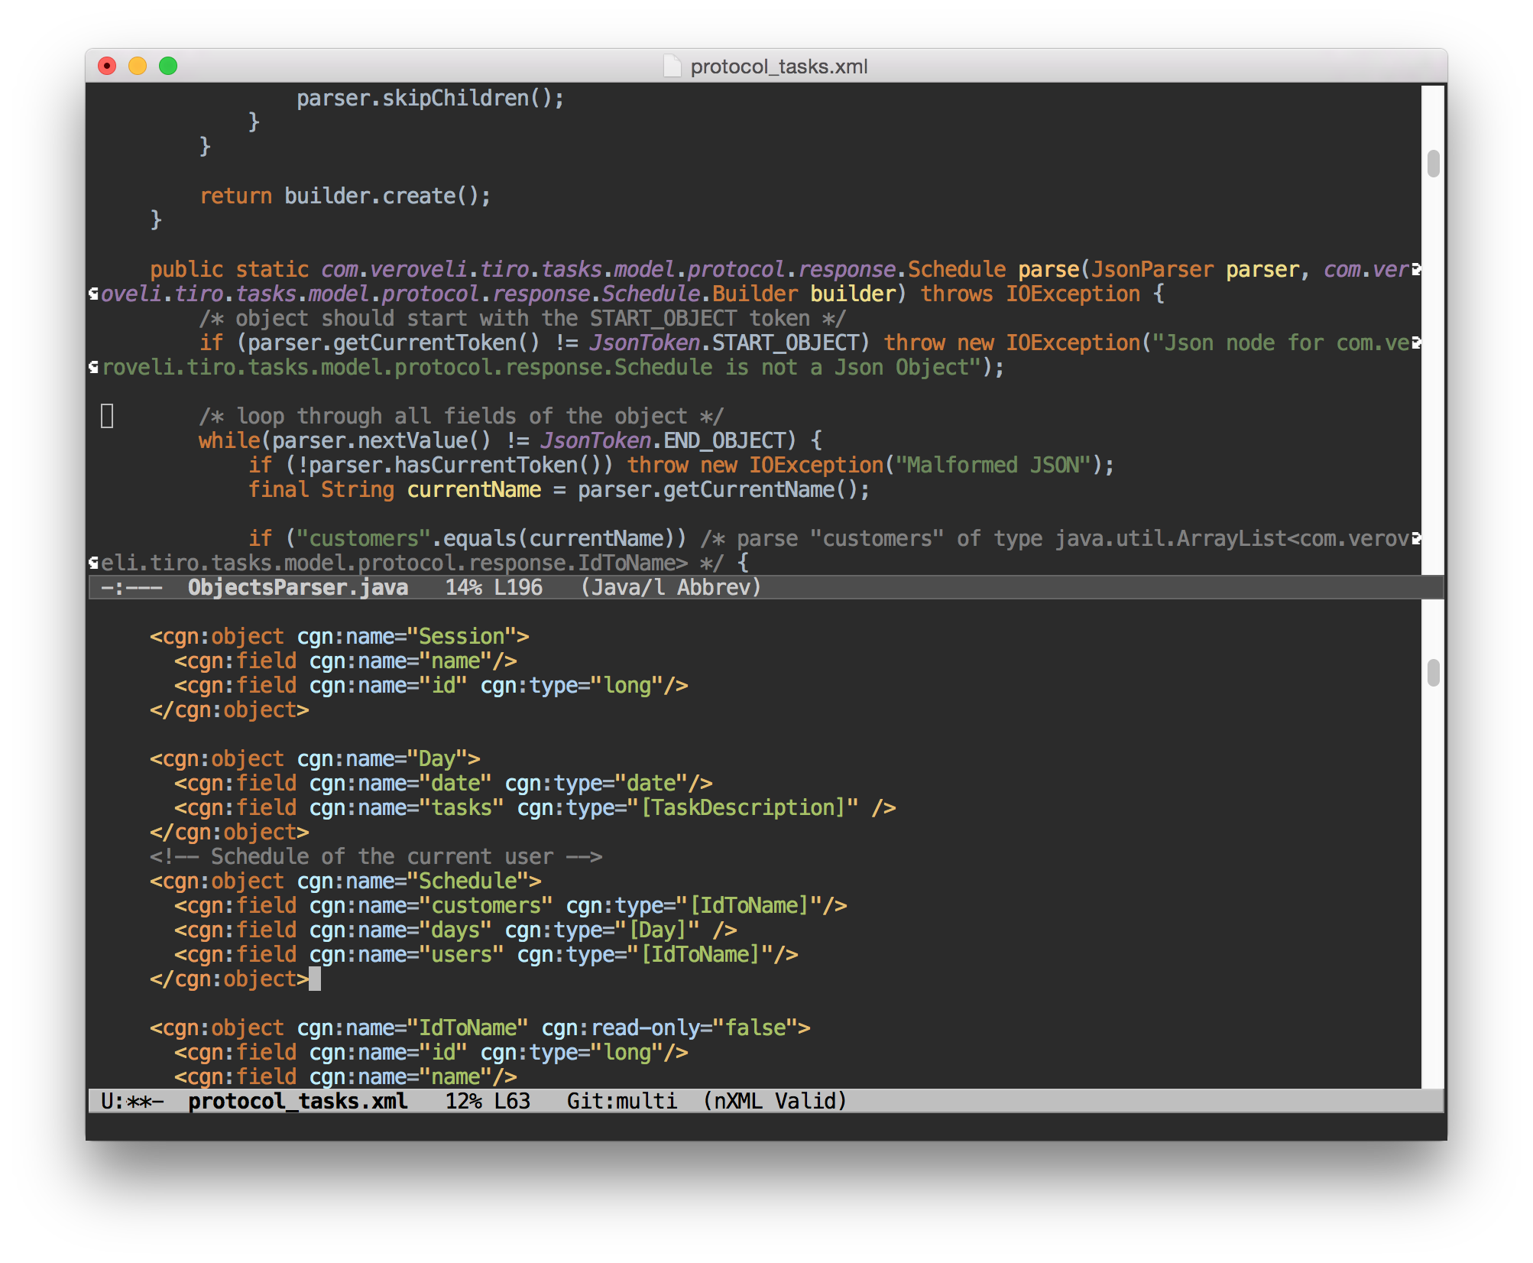Place cursor on Schedule object name attribute
Image resolution: width=1533 pixels, height=1263 pixels.
click(468, 881)
